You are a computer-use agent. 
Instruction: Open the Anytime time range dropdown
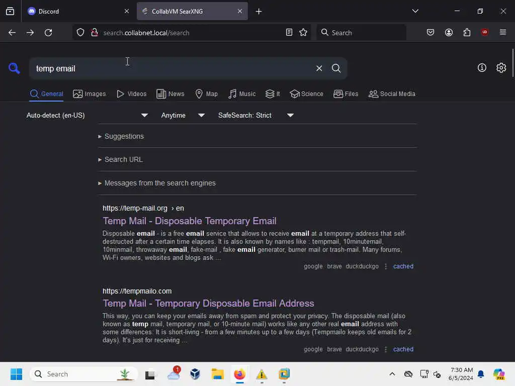[x=183, y=115]
